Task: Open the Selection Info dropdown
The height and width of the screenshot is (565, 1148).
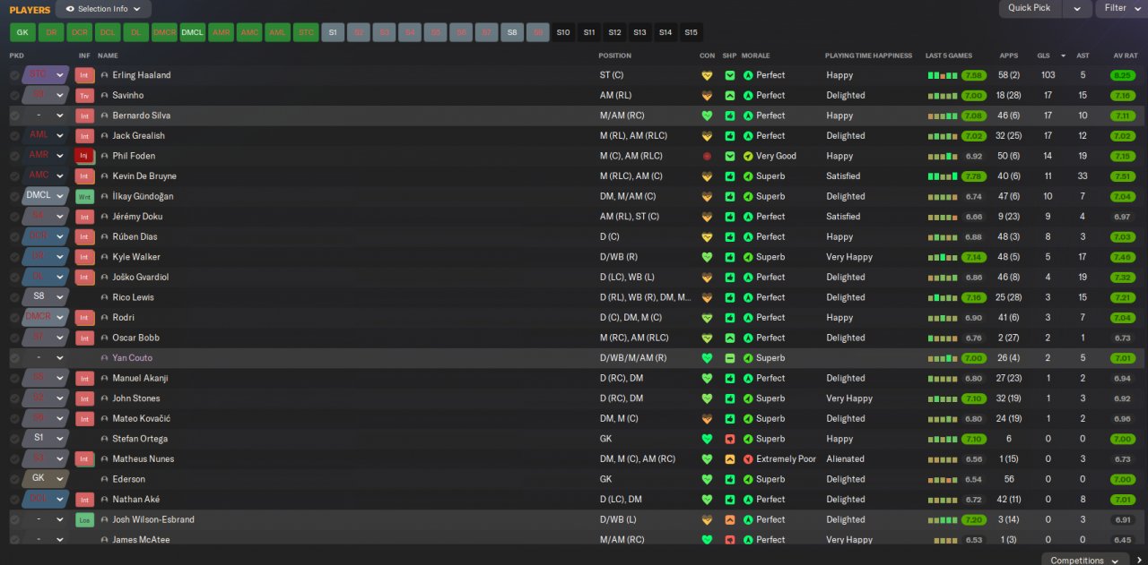Action: [103, 9]
